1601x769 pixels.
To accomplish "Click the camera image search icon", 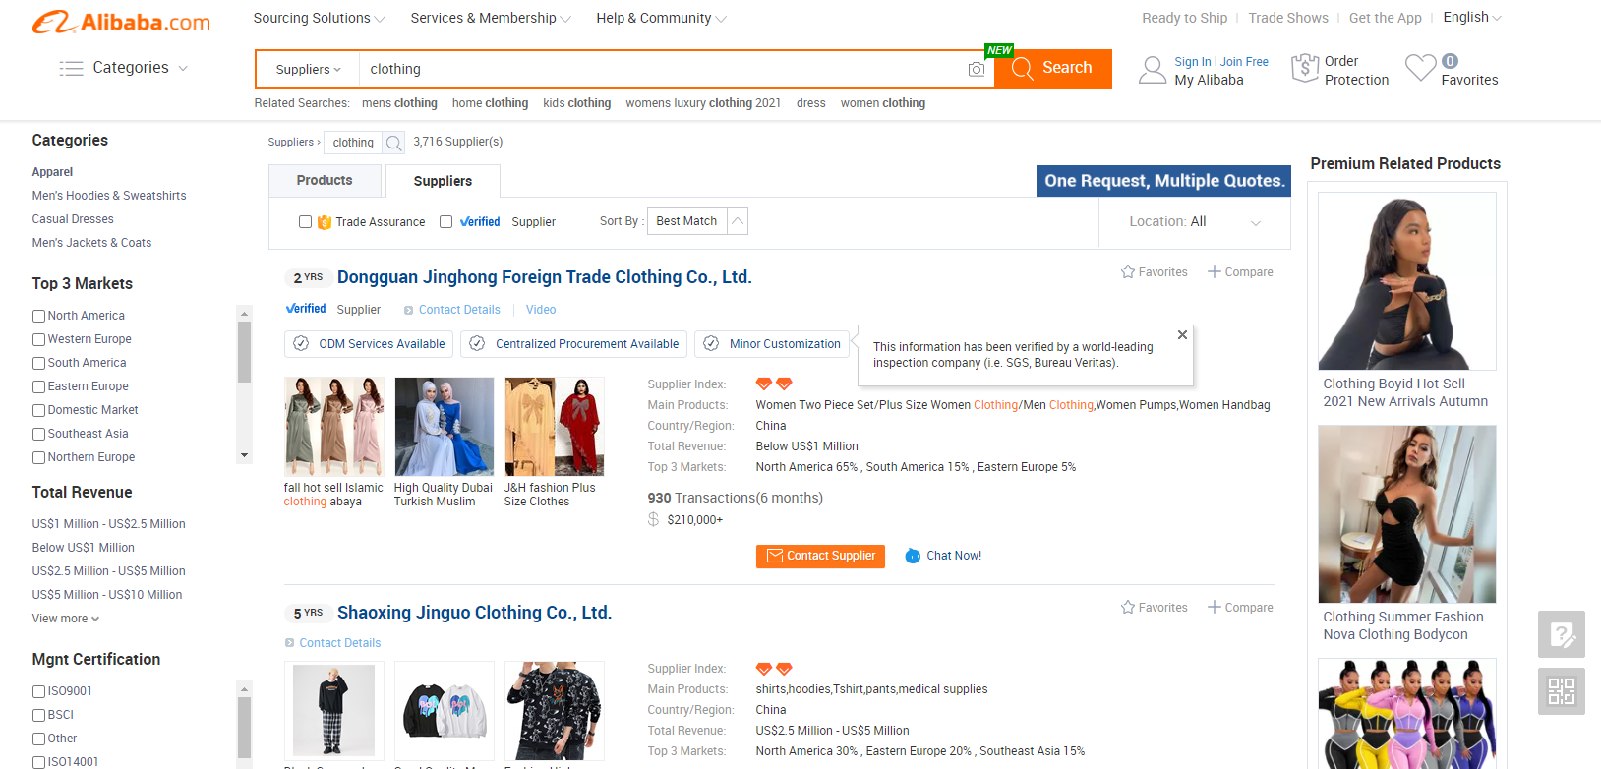I will pyautogui.click(x=976, y=69).
